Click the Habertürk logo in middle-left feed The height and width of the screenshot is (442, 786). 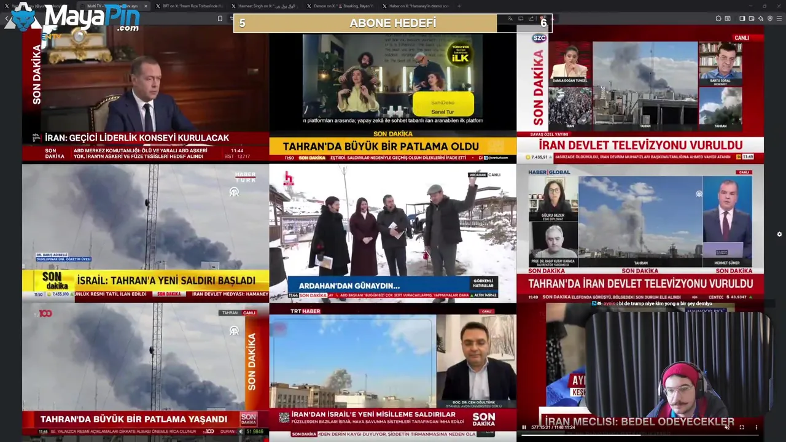[245, 177]
